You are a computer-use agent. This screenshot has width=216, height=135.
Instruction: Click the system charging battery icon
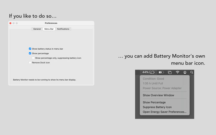(161, 72)
